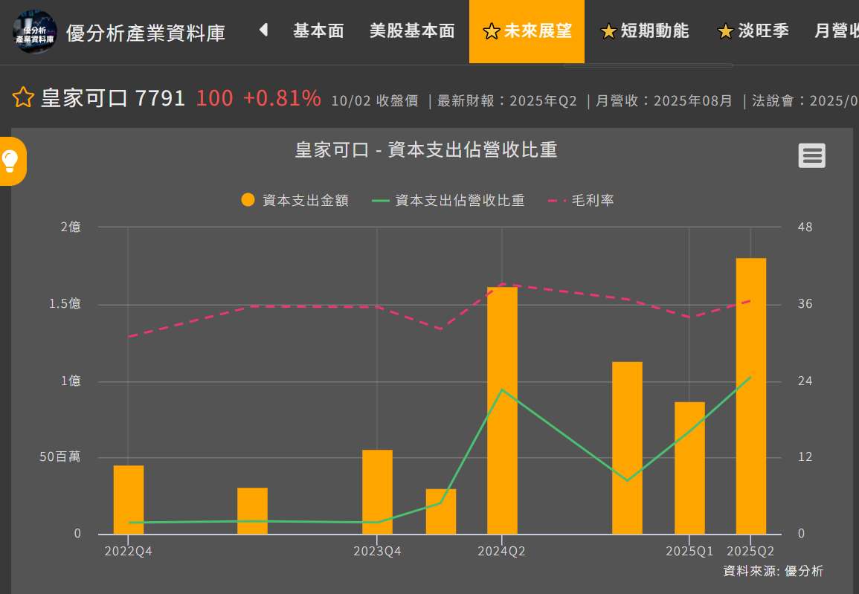This screenshot has width=859, height=594.
Task: Click the star icon in 未來展望 tab
Action: [x=491, y=31]
